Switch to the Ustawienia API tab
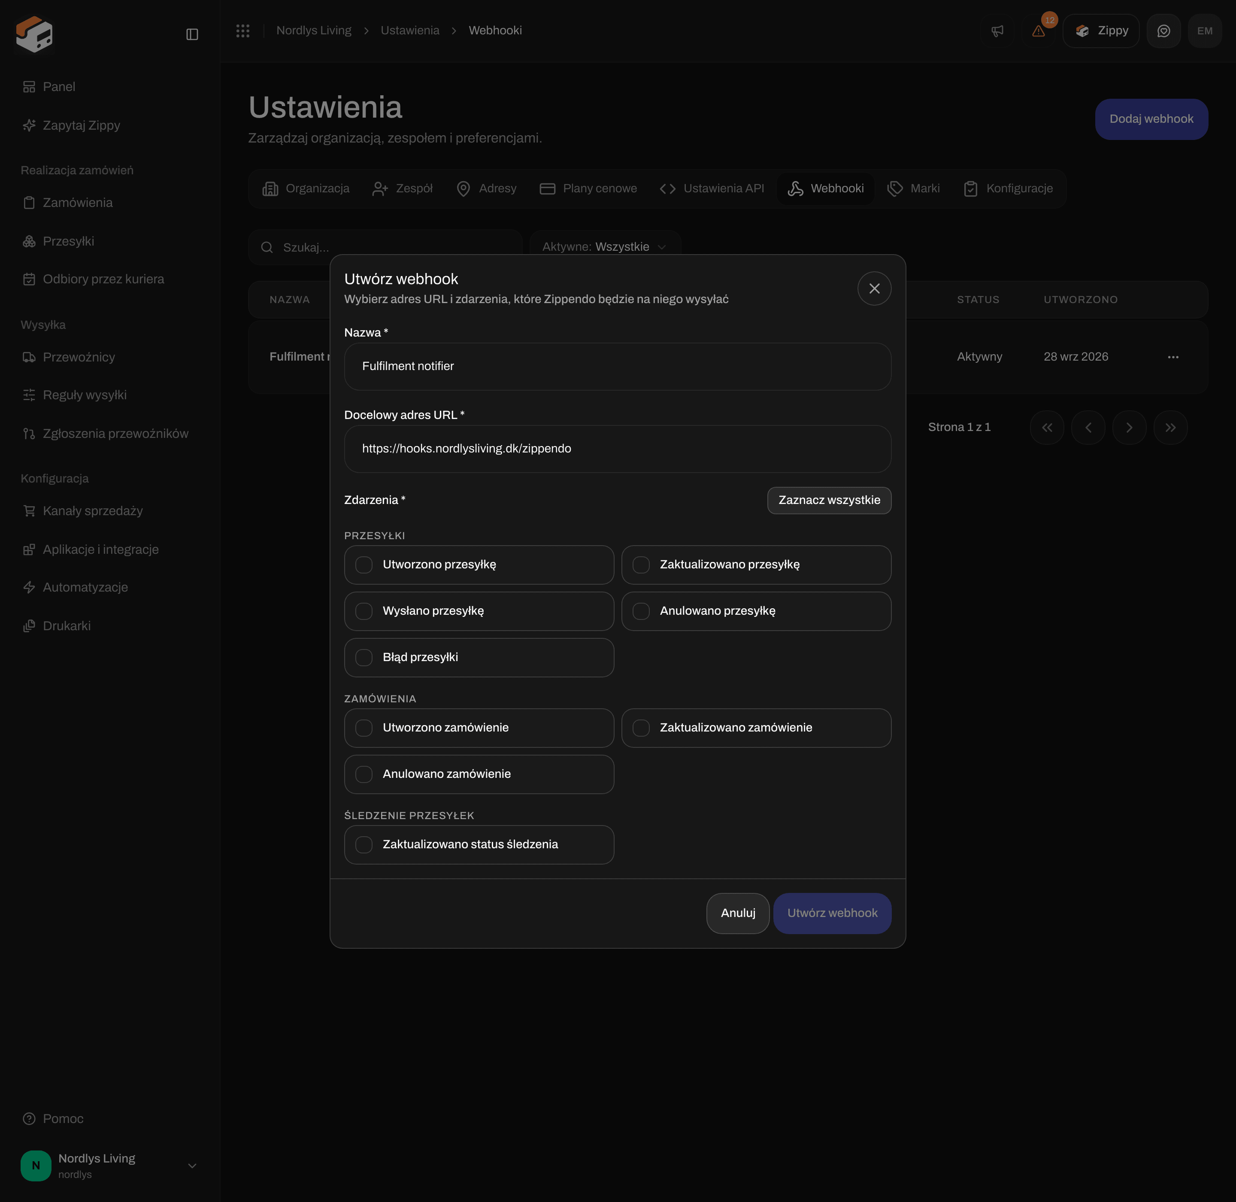The image size is (1236, 1202). click(712, 189)
